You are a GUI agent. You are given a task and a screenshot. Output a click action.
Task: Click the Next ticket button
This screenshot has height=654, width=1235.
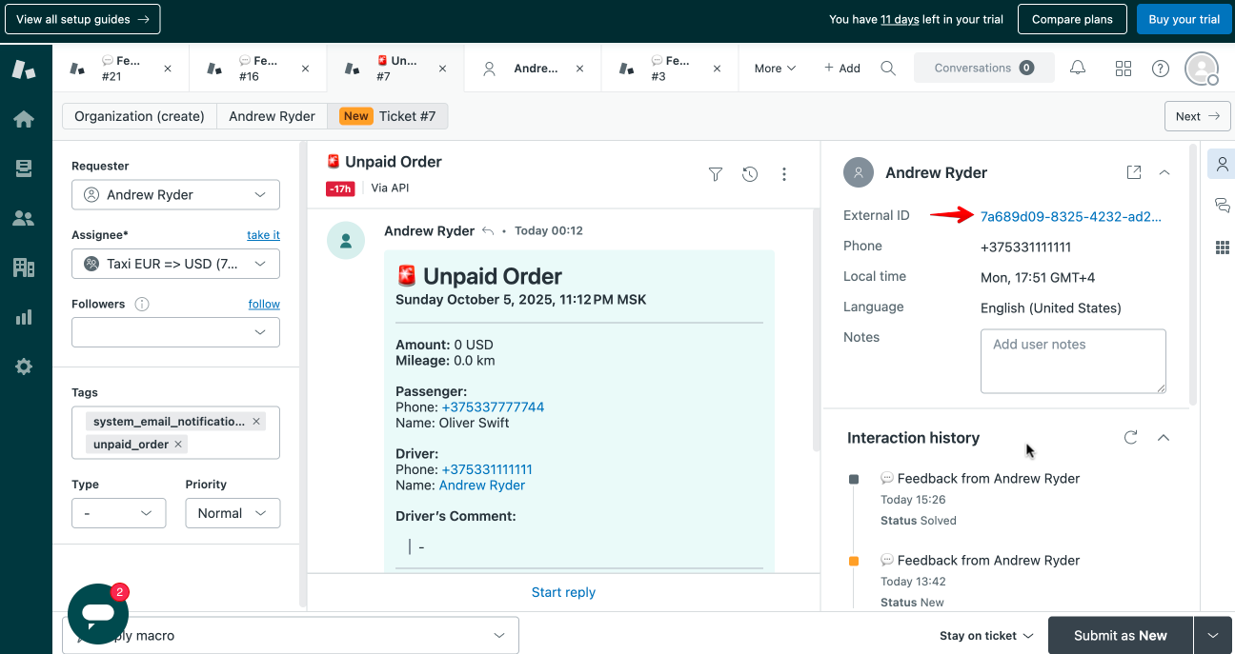(1198, 116)
